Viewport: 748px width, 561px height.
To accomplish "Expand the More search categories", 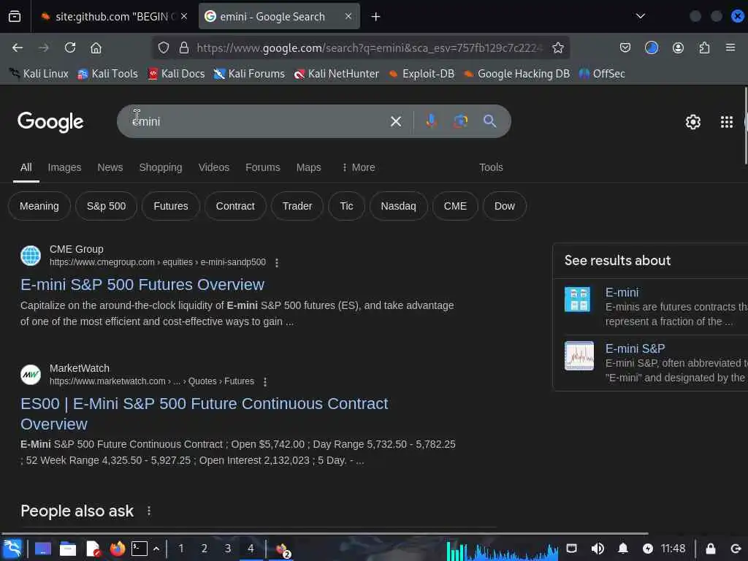I will point(359,167).
